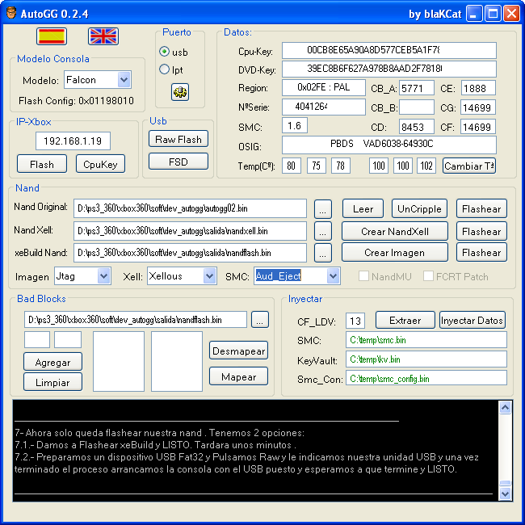Browse for the xeBuild Nand file
525x525 pixels.
click(323, 253)
